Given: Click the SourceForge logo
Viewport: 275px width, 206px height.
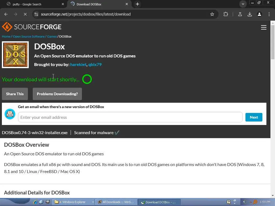Looking at the screenshot, I should pyautogui.click(x=32, y=27).
